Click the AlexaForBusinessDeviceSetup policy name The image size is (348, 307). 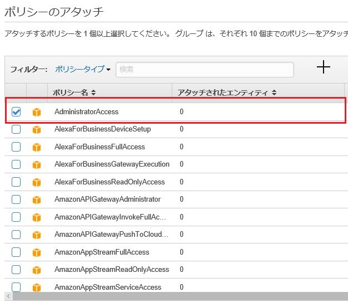coord(102,129)
